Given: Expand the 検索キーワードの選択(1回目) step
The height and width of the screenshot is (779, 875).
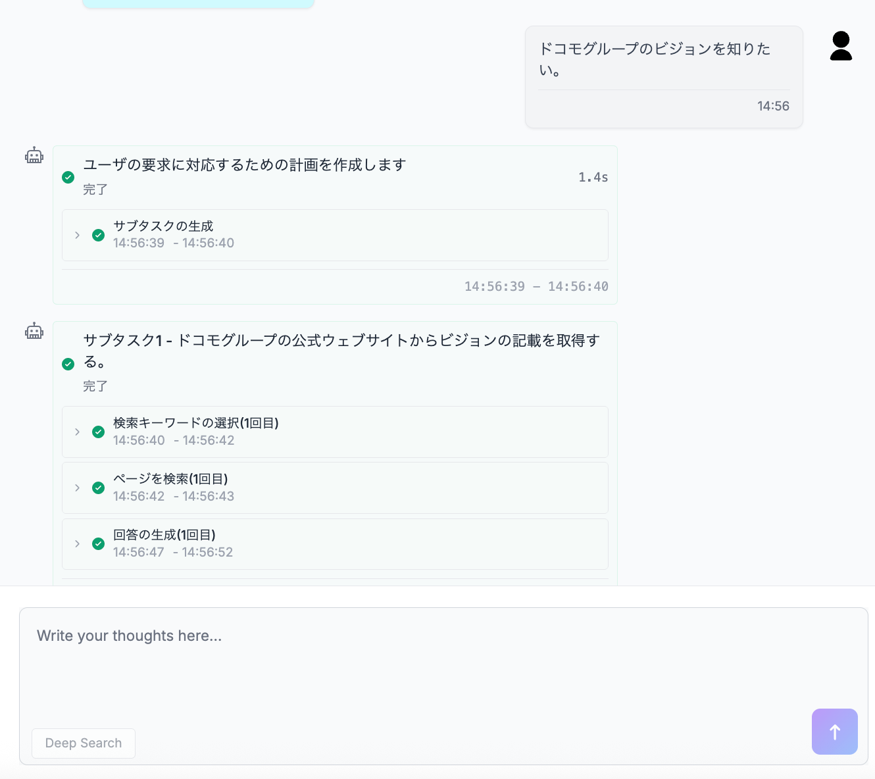Looking at the screenshot, I should [x=77, y=432].
